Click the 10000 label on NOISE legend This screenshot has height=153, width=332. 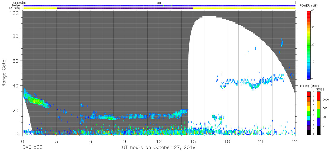tap(325, 100)
